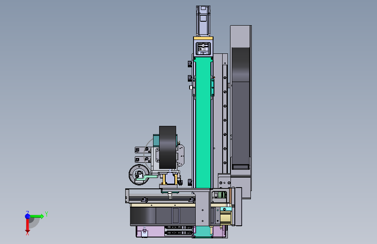This screenshot has height=244, width=377.
Task: Select the black roller wheel
Action: [x=167, y=147]
